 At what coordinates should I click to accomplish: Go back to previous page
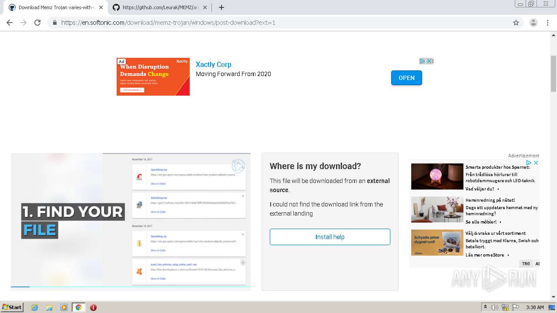(10, 23)
